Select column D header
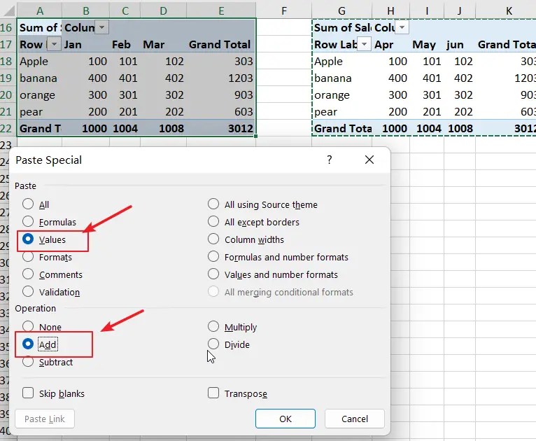The image size is (536, 441). [x=164, y=10]
